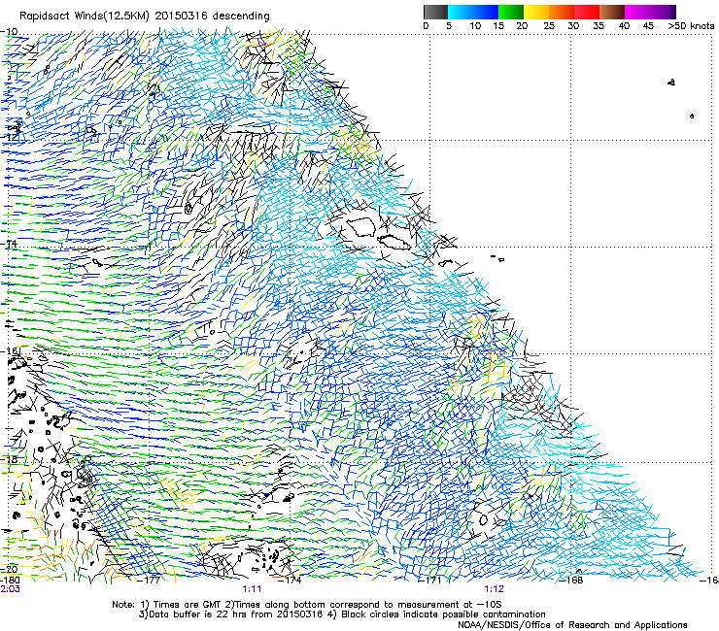Click the '0' legend scale label

tap(426, 26)
